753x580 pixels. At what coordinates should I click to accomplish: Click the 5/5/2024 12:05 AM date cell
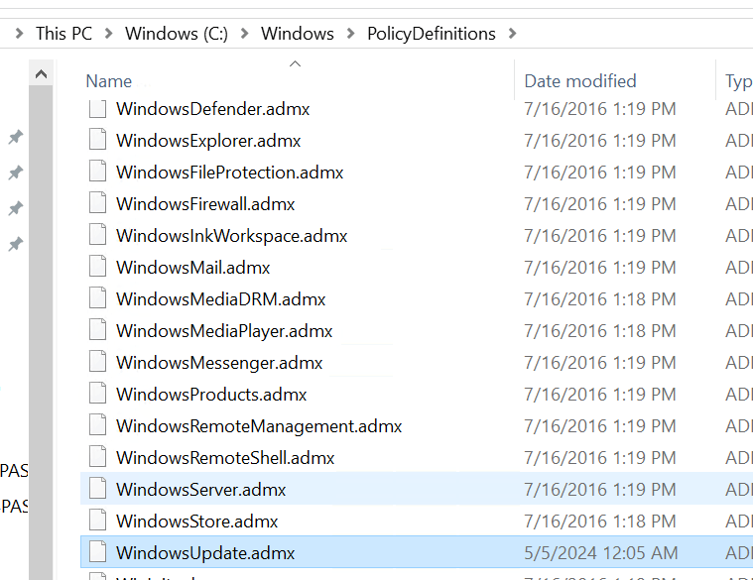point(601,552)
